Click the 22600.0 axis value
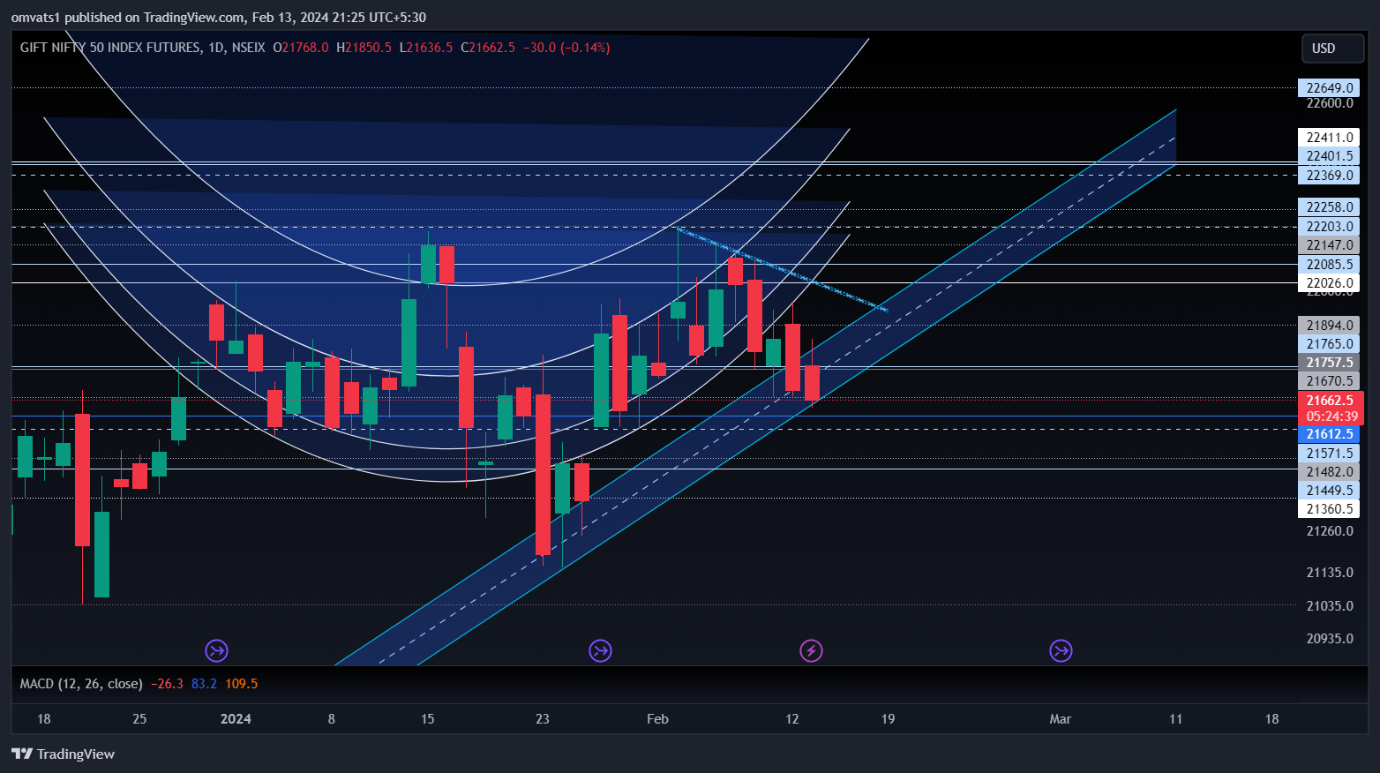This screenshot has height=773, width=1380. pyautogui.click(x=1330, y=103)
